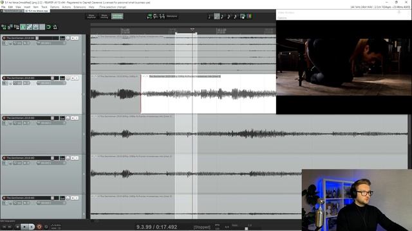412x231 pixels.
Task: Click the first top toolbar text button
Action: point(91,16)
